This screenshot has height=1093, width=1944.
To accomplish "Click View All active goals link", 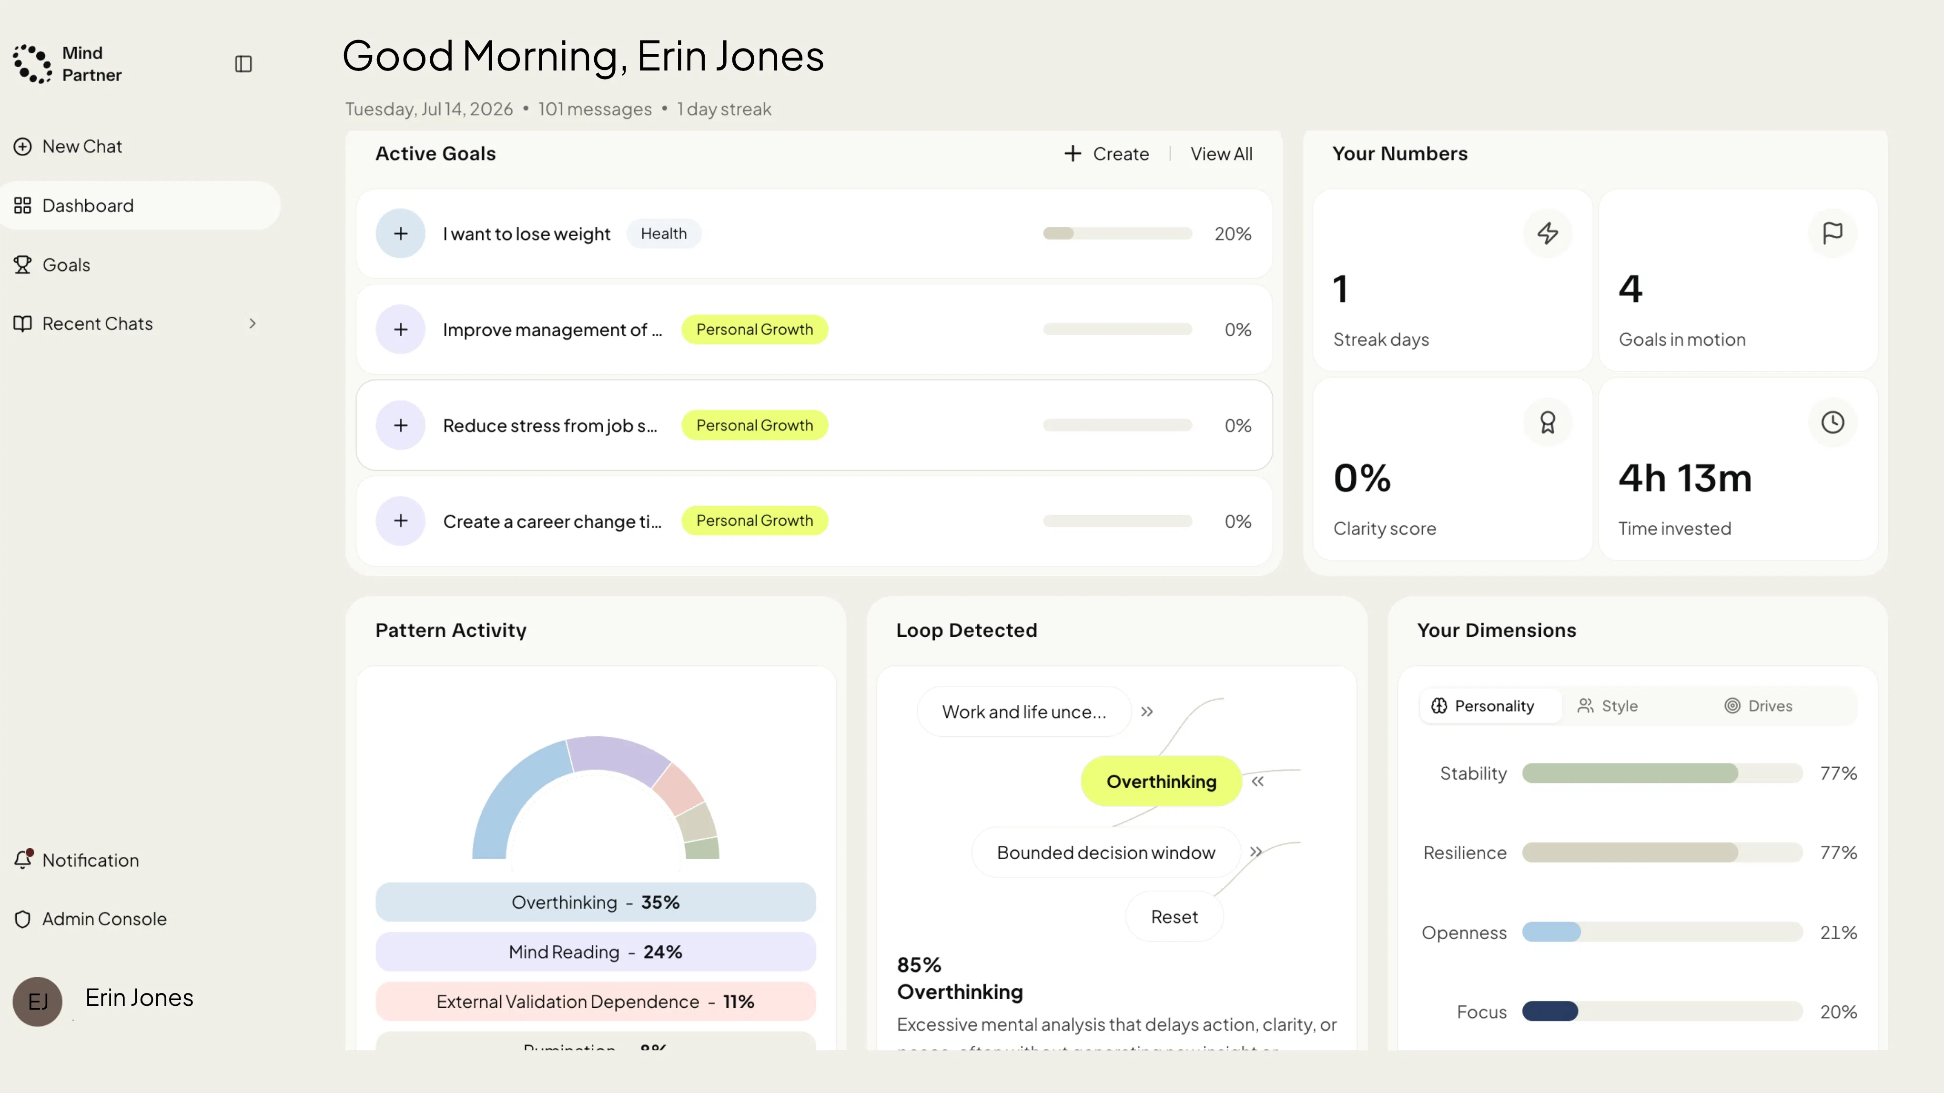I will pyautogui.click(x=1221, y=154).
